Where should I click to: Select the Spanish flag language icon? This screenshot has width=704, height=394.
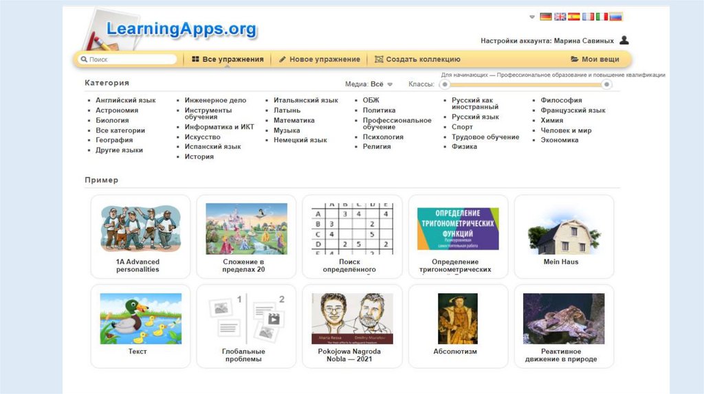pyautogui.click(x=574, y=16)
